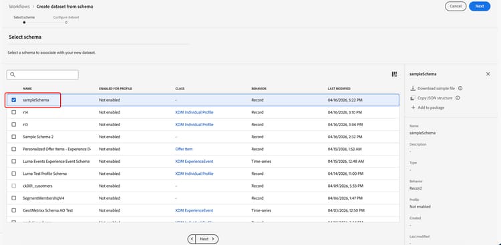The width and height of the screenshot is (501, 245).
Task: Uncheck the sampleSchema checkbox
Action: tap(14, 100)
